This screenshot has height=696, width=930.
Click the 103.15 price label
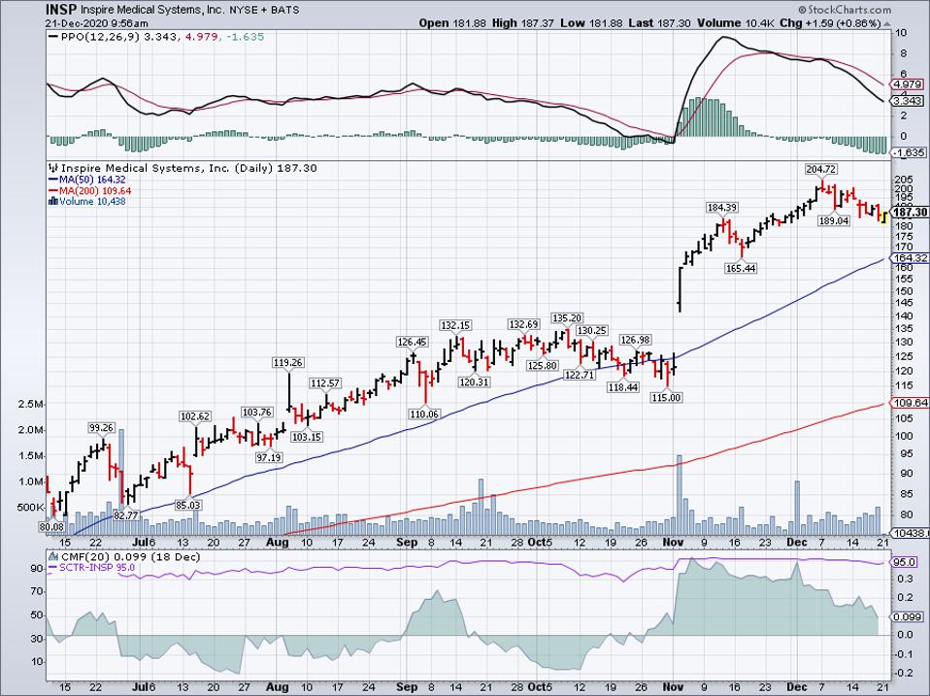click(307, 436)
